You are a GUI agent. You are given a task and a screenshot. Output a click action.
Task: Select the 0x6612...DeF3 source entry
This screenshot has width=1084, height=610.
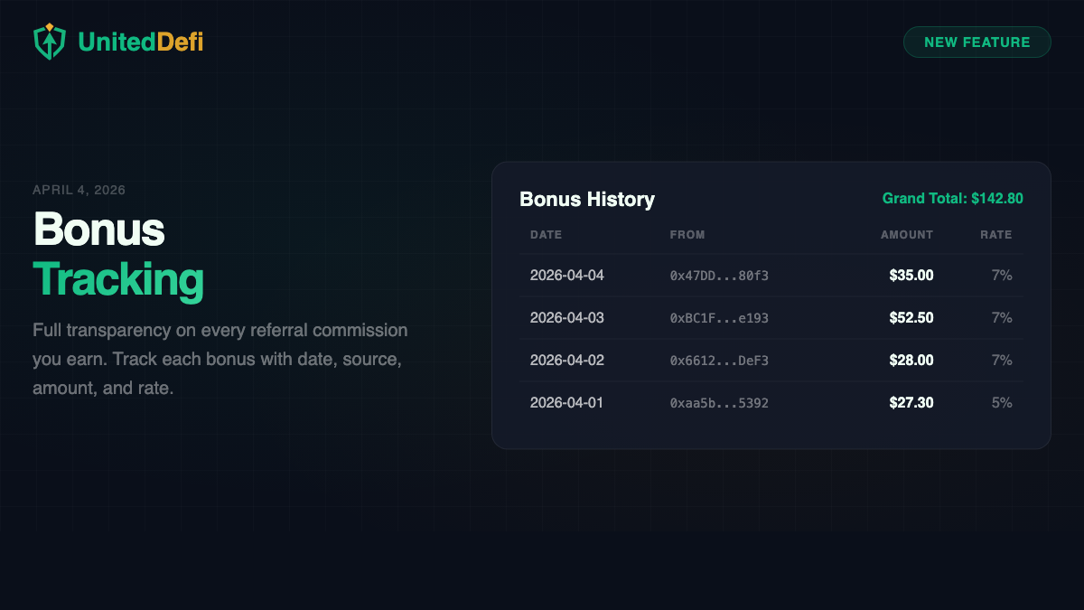click(718, 360)
